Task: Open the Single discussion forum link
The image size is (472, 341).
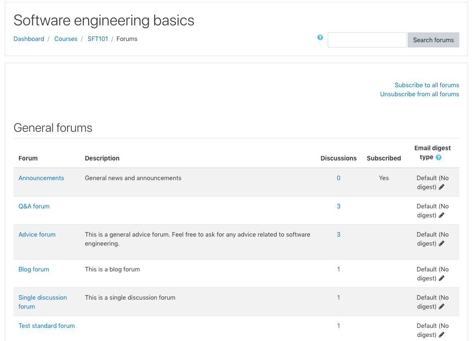Action: pyautogui.click(x=43, y=302)
